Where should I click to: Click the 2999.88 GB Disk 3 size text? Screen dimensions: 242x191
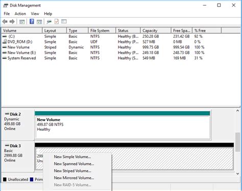point(13,155)
